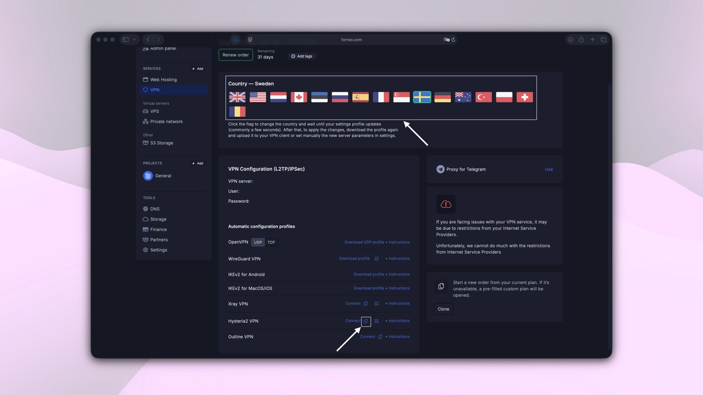This screenshot has height=395, width=703.
Task: Select the VPN shield icon in sidebar
Action: coord(145,90)
